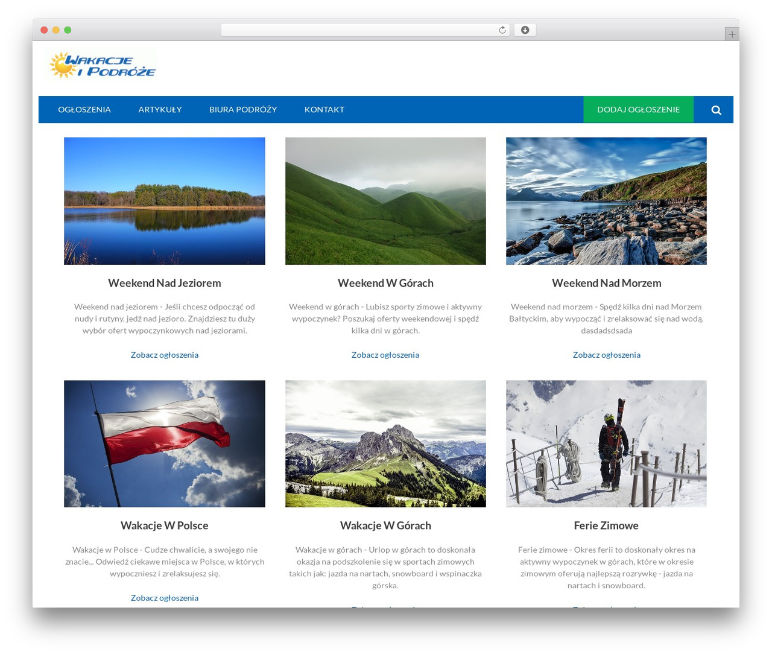Image resolution: width=772 pixels, height=654 pixels.
Task: Follow Zobacz ogłoszenia under Weekend W Górach
Action: pos(385,355)
